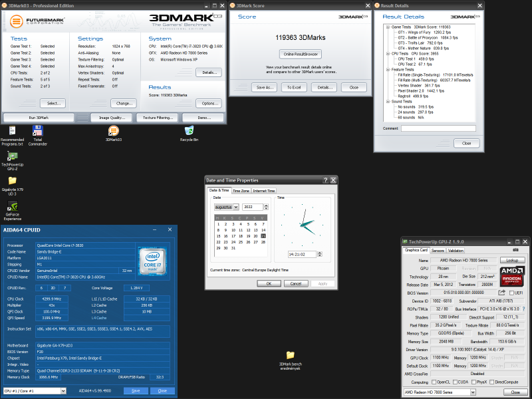Screen dimensions: 532x399
Task: Click OK in Date and Time Properties
Action: point(269,284)
